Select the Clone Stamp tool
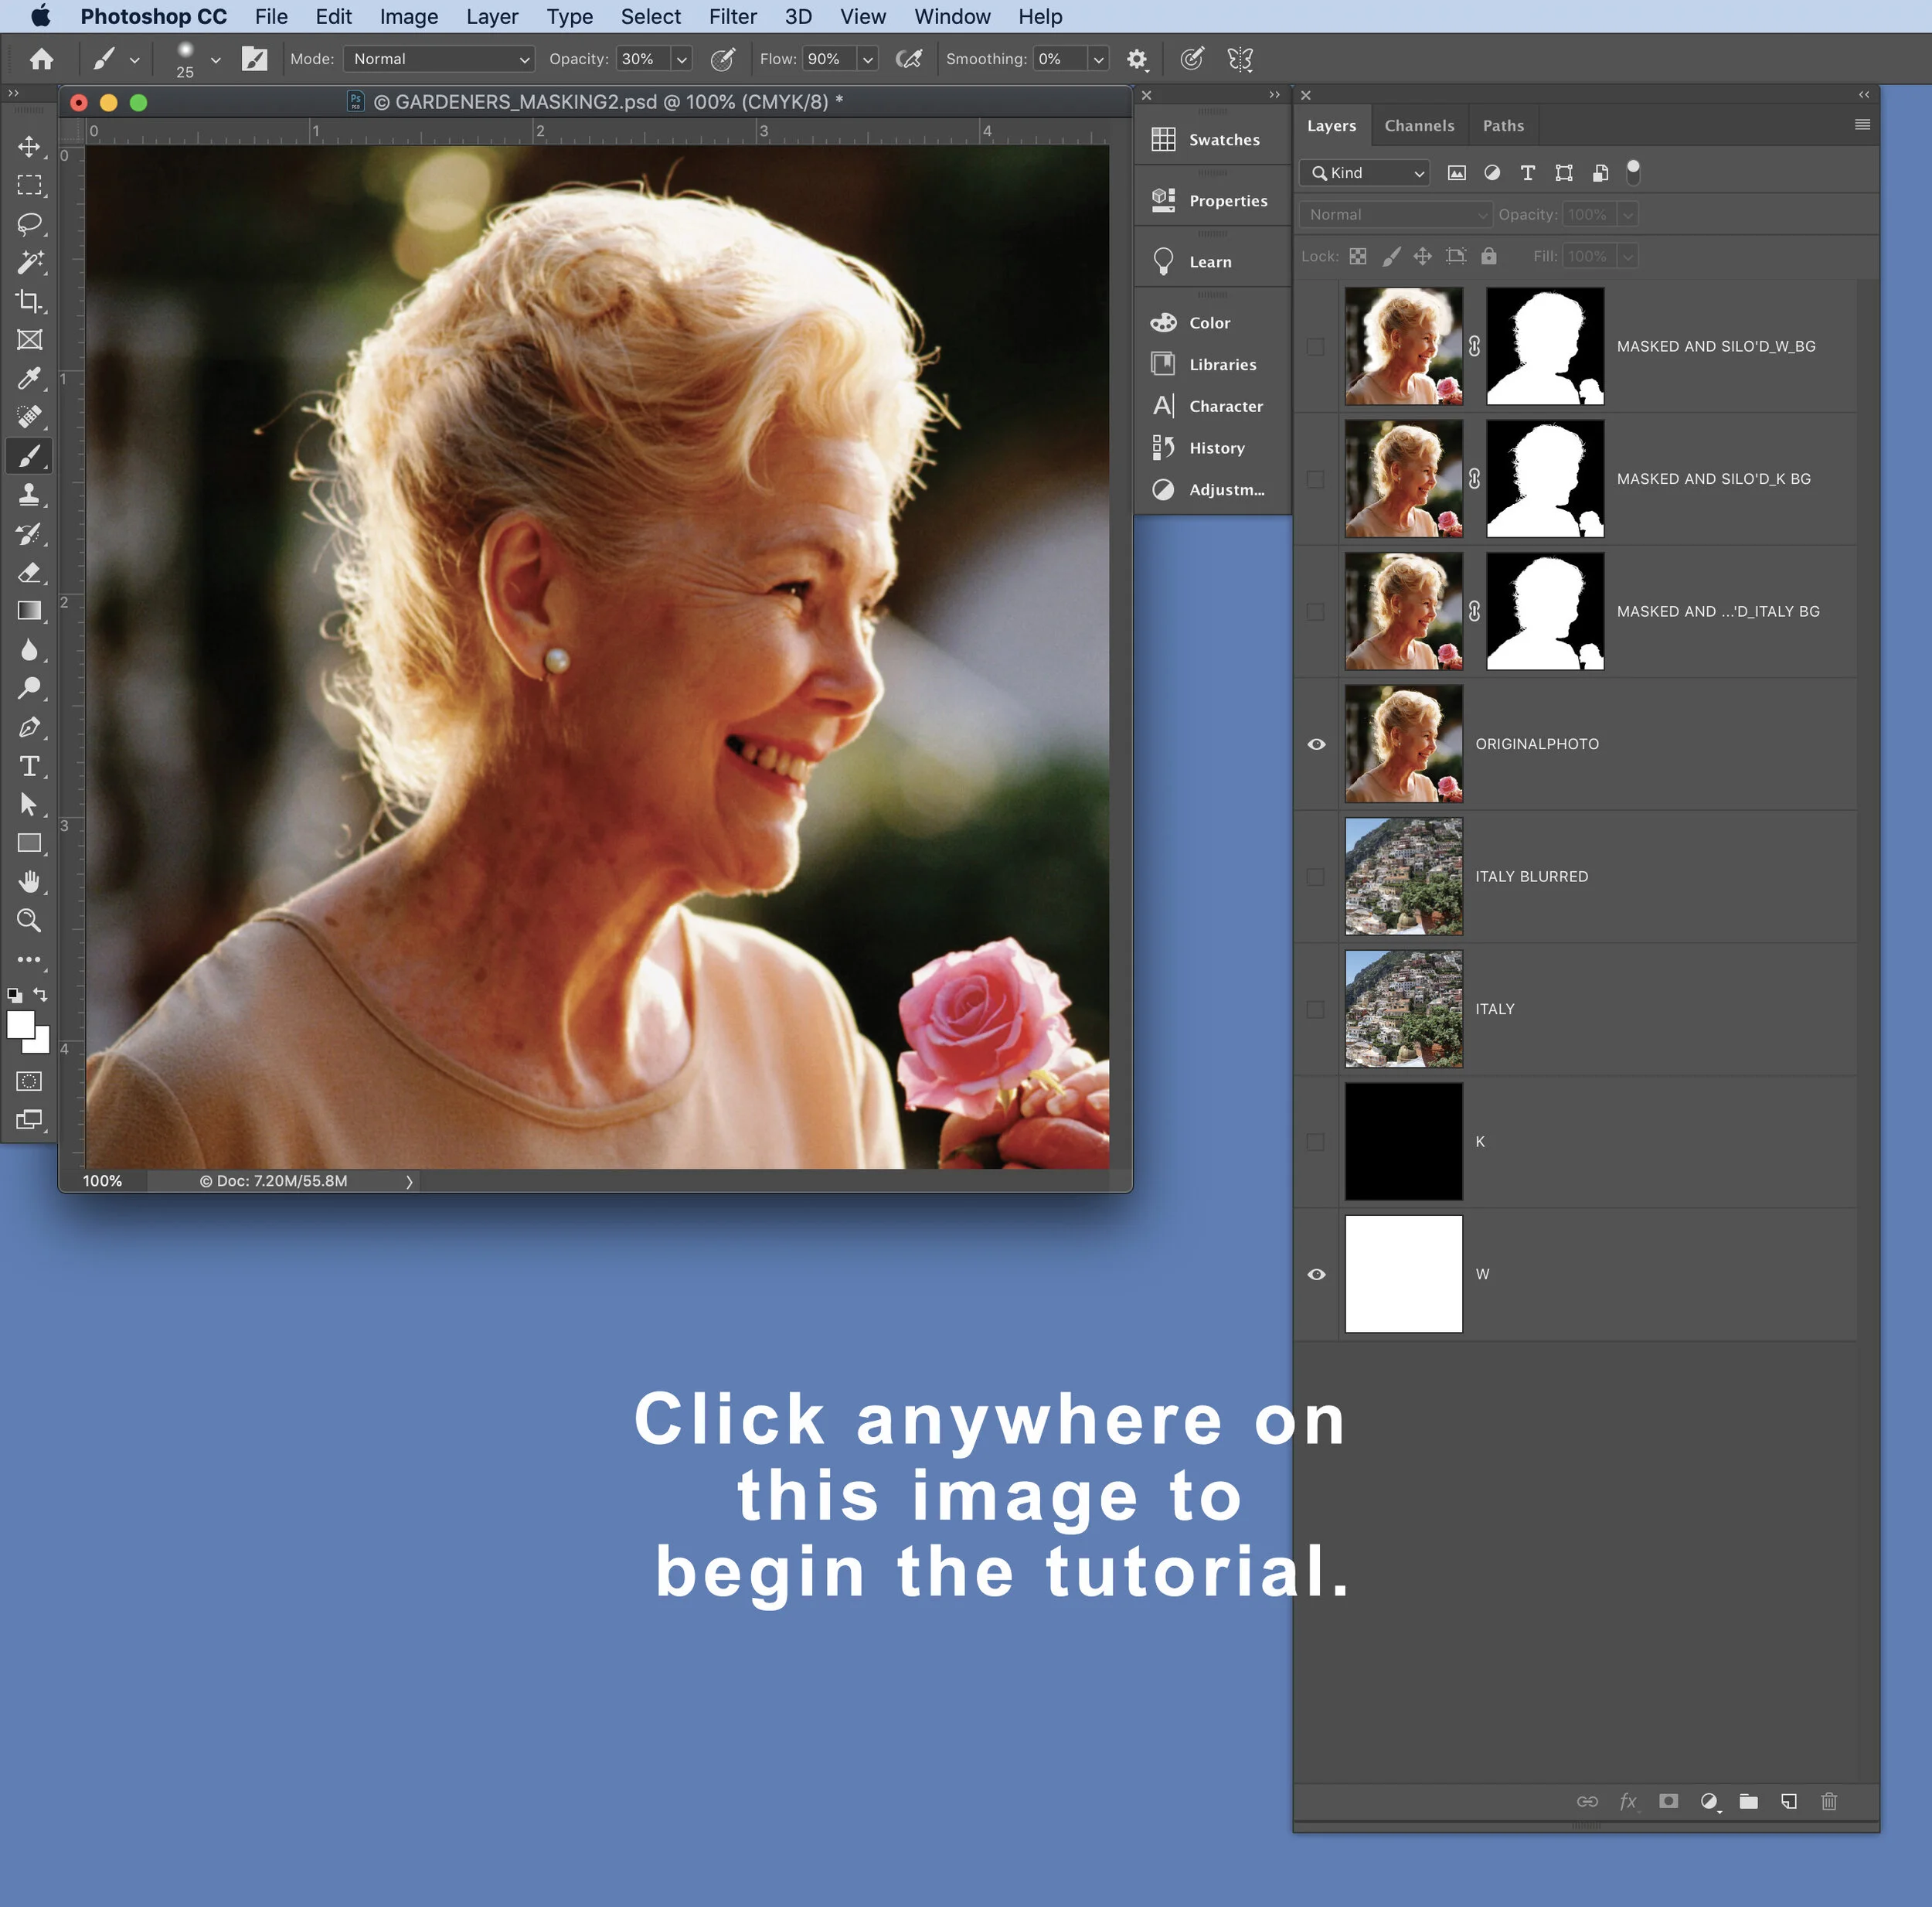This screenshot has height=1907, width=1932. click(29, 494)
